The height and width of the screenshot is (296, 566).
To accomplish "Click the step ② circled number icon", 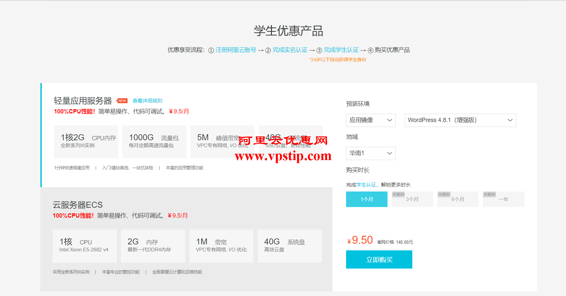I will 268,51.
